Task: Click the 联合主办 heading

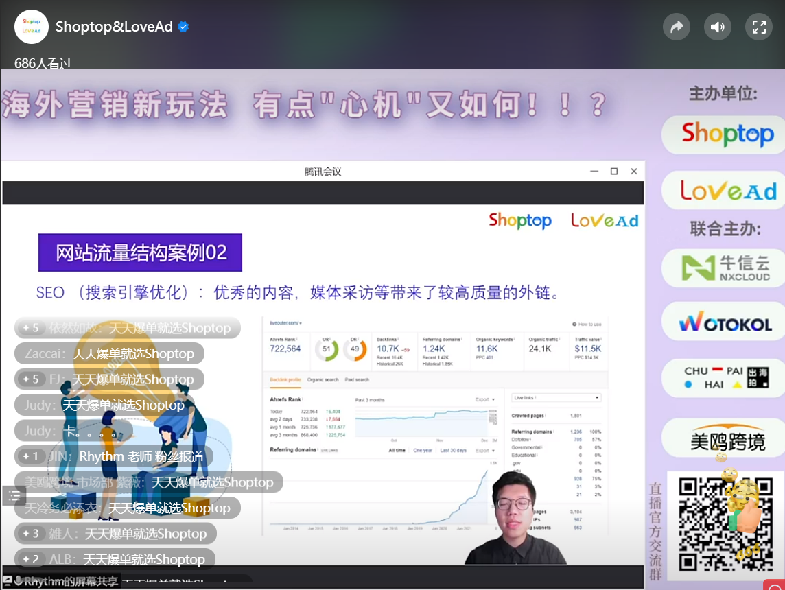Action: (x=725, y=228)
